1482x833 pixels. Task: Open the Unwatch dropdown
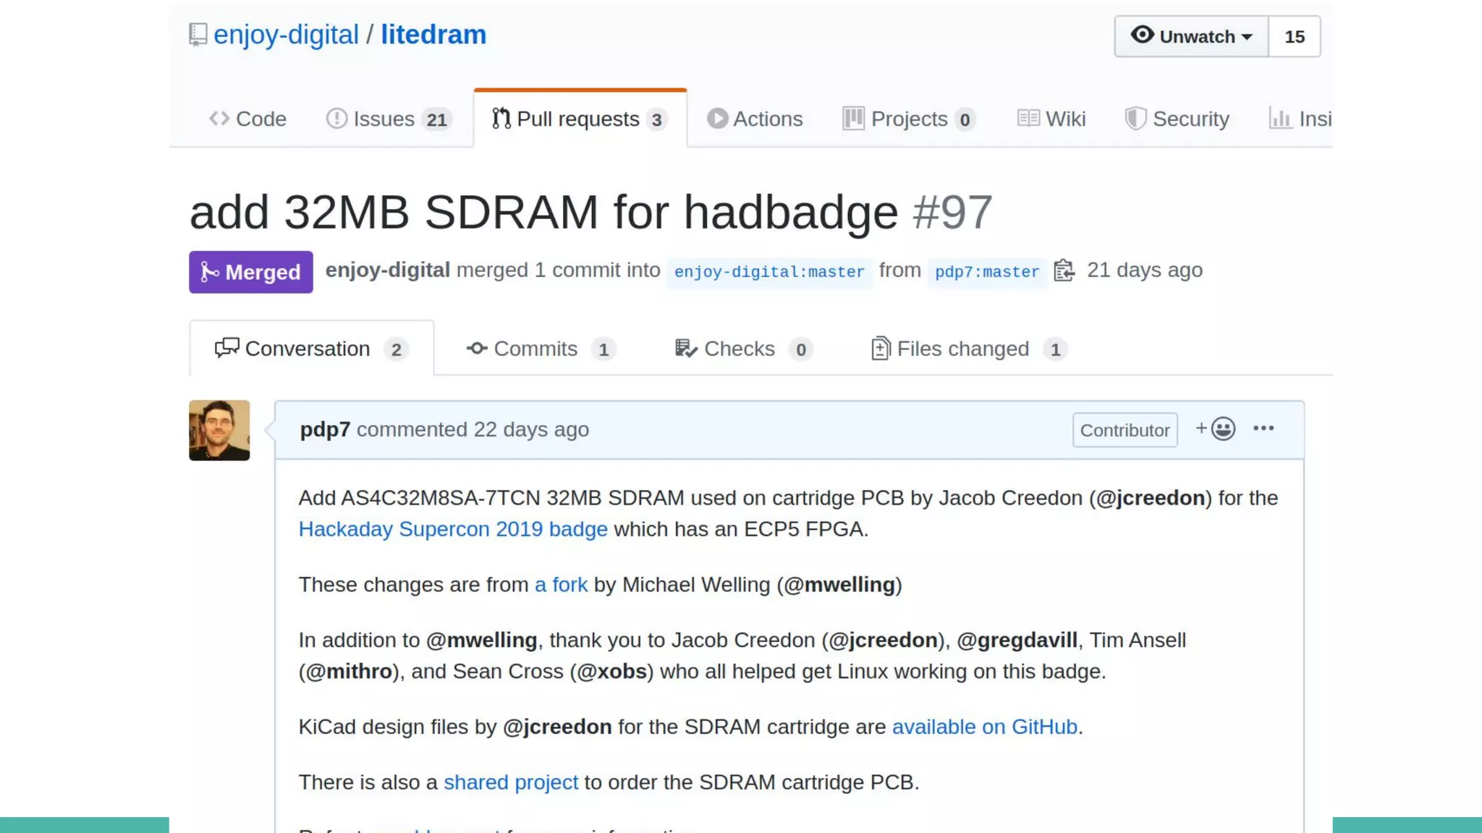click(1191, 36)
